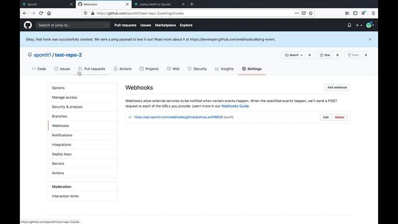Open the Webhooks Guide link
The height and width of the screenshot is (224, 398).
235,106
